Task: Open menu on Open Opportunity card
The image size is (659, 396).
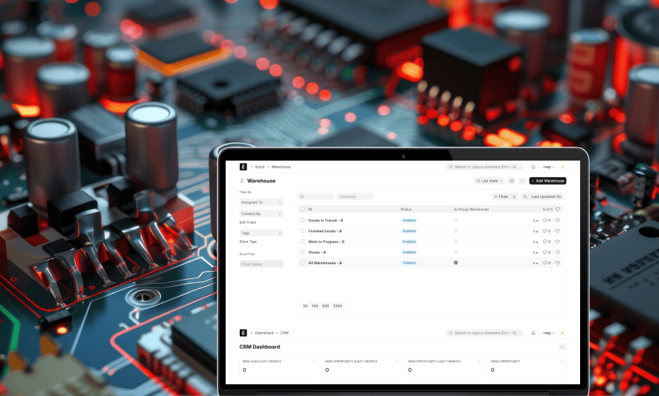Action: (562, 361)
